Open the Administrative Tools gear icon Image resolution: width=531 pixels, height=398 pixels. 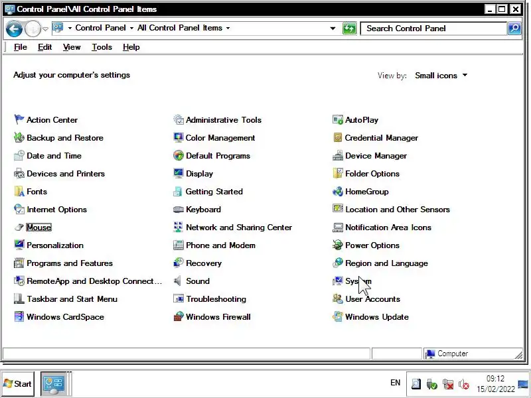178,119
